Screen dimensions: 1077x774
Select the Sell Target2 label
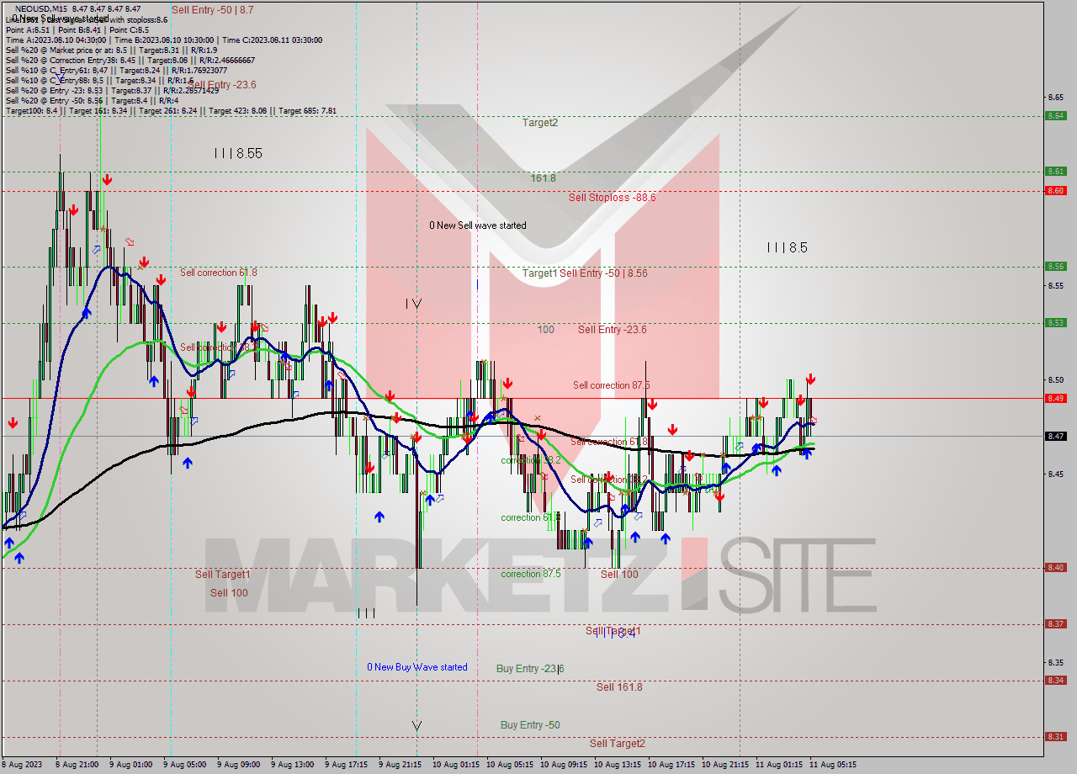click(618, 743)
